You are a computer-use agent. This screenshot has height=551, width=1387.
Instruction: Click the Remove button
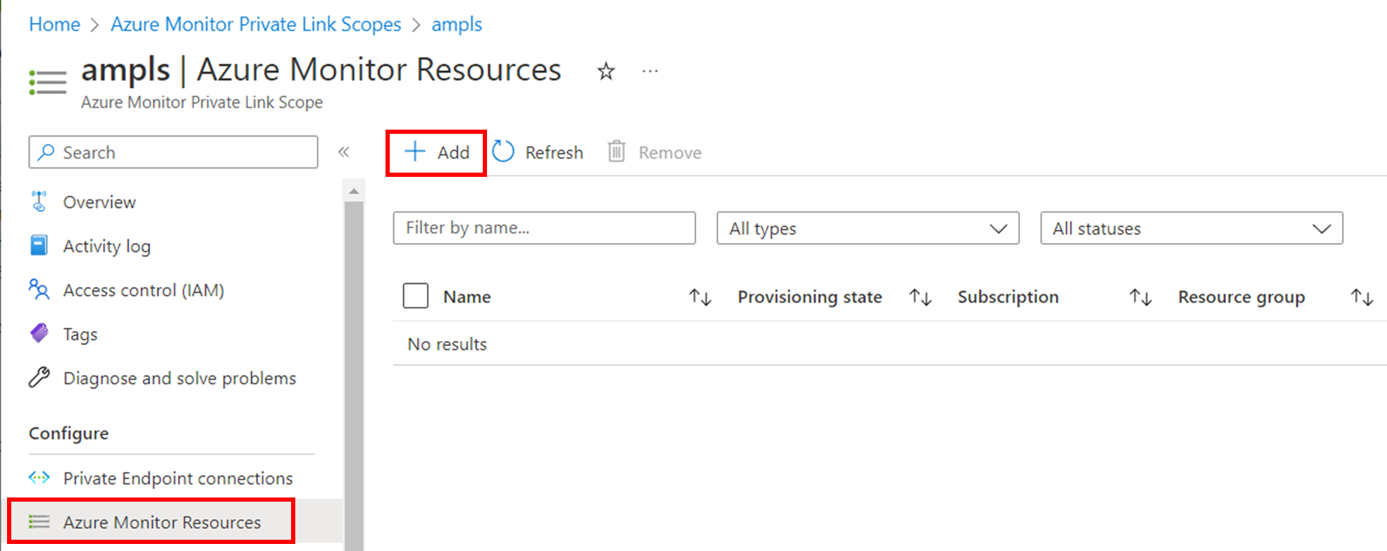click(x=655, y=152)
